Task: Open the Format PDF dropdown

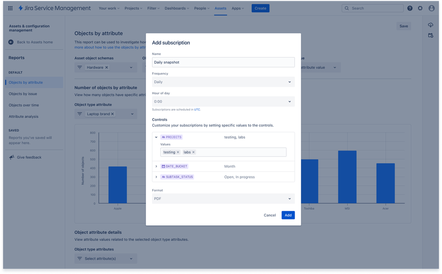Action: (223, 198)
